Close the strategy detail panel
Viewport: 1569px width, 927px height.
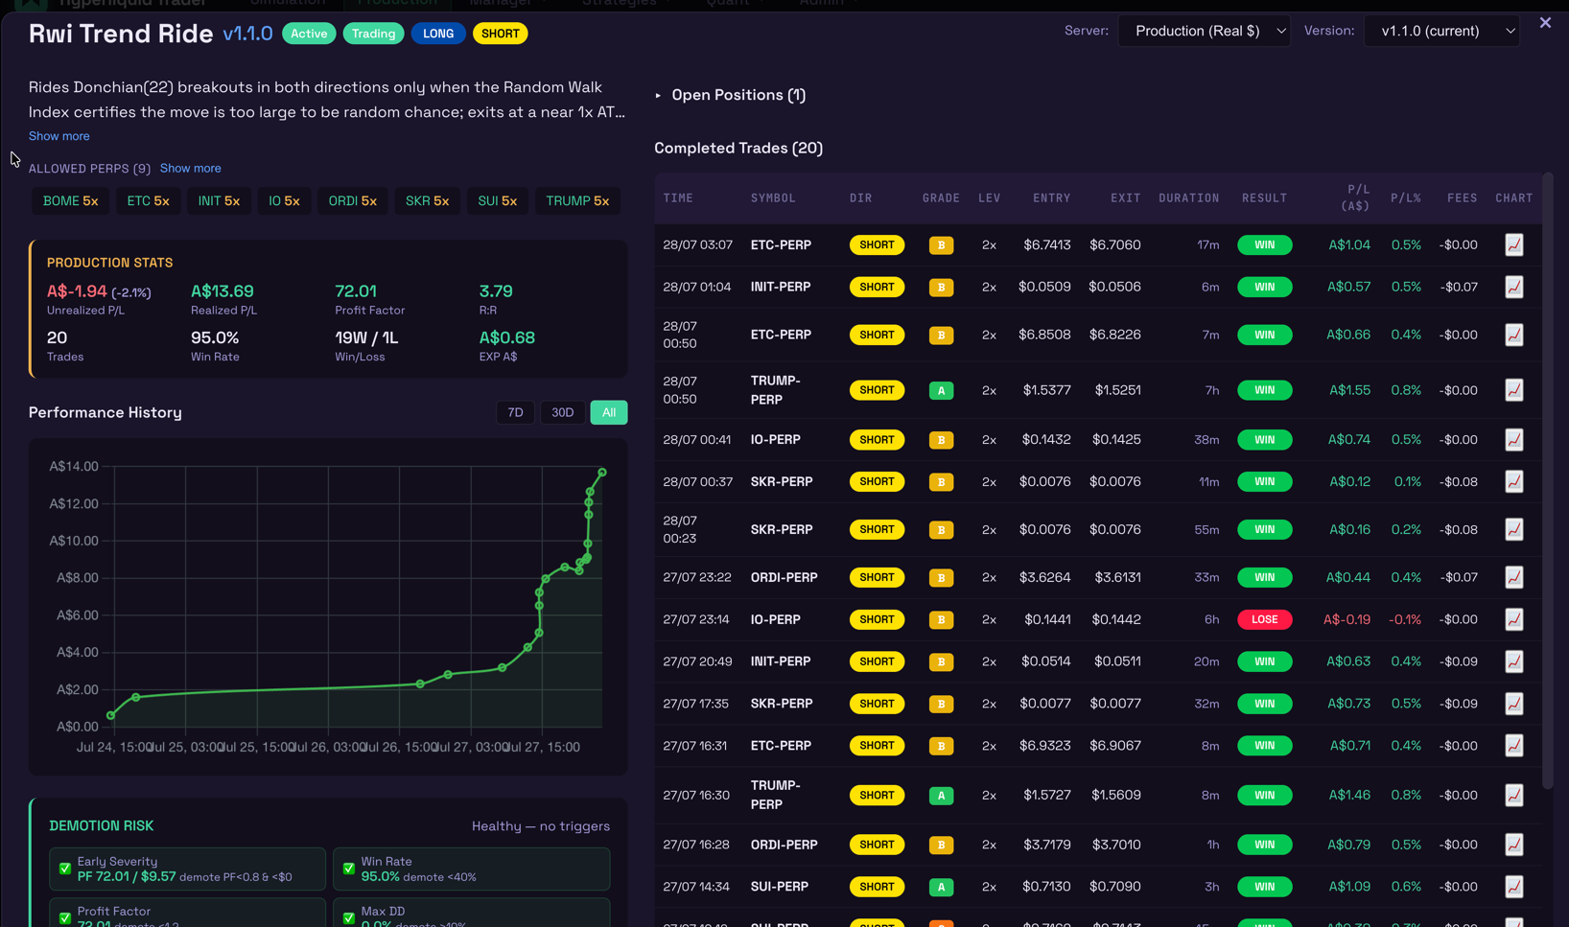(x=1545, y=23)
